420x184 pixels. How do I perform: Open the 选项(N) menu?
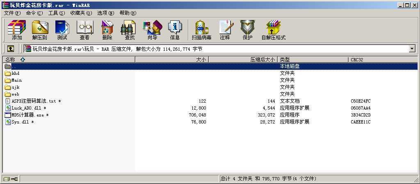105,13
